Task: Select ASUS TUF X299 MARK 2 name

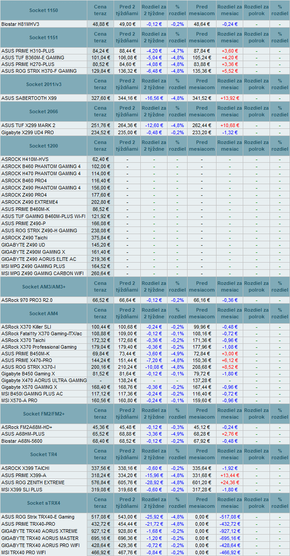Action: (28, 125)
